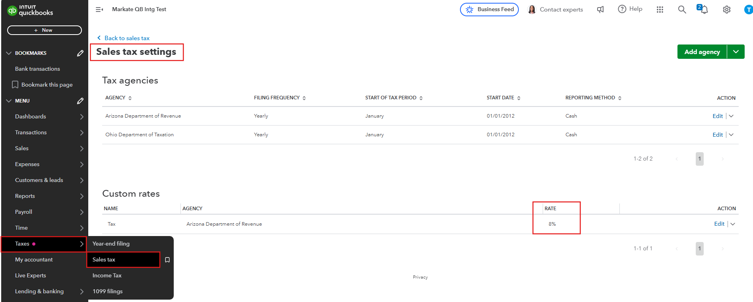Click the QuickBooks logo
This screenshot has height=302, width=753.
[30, 10]
